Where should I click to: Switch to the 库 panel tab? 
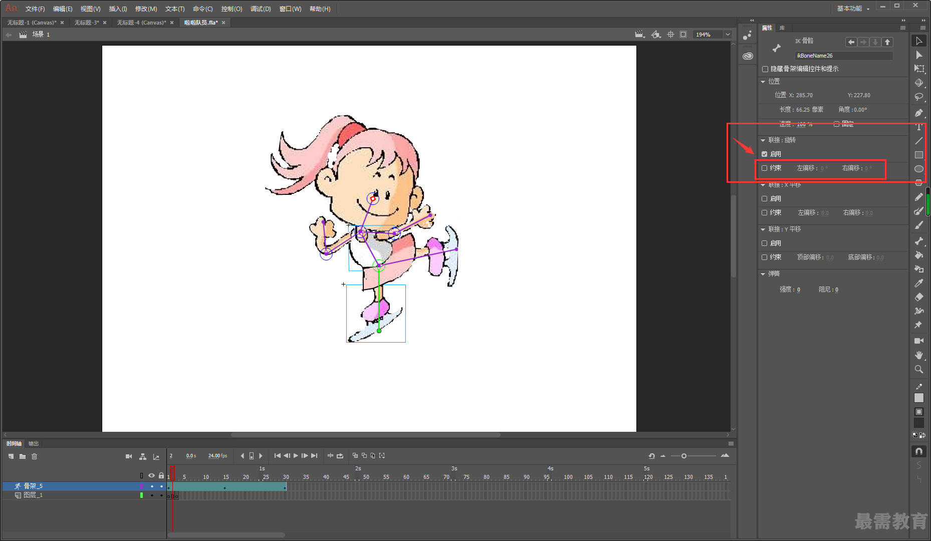(782, 28)
